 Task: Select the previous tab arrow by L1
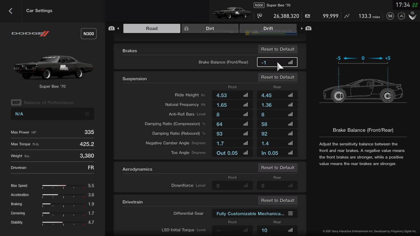point(118,29)
